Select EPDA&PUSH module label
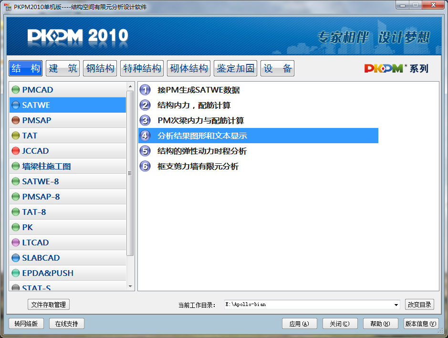Viewport: 448px width, 338px height. tap(48, 273)
